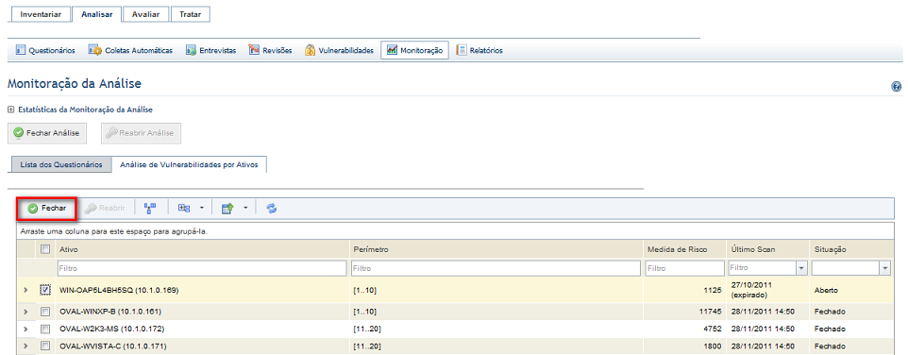
Task: Check the OVAL-WVISTA-C row checkbox
Action: coord(45,347)
